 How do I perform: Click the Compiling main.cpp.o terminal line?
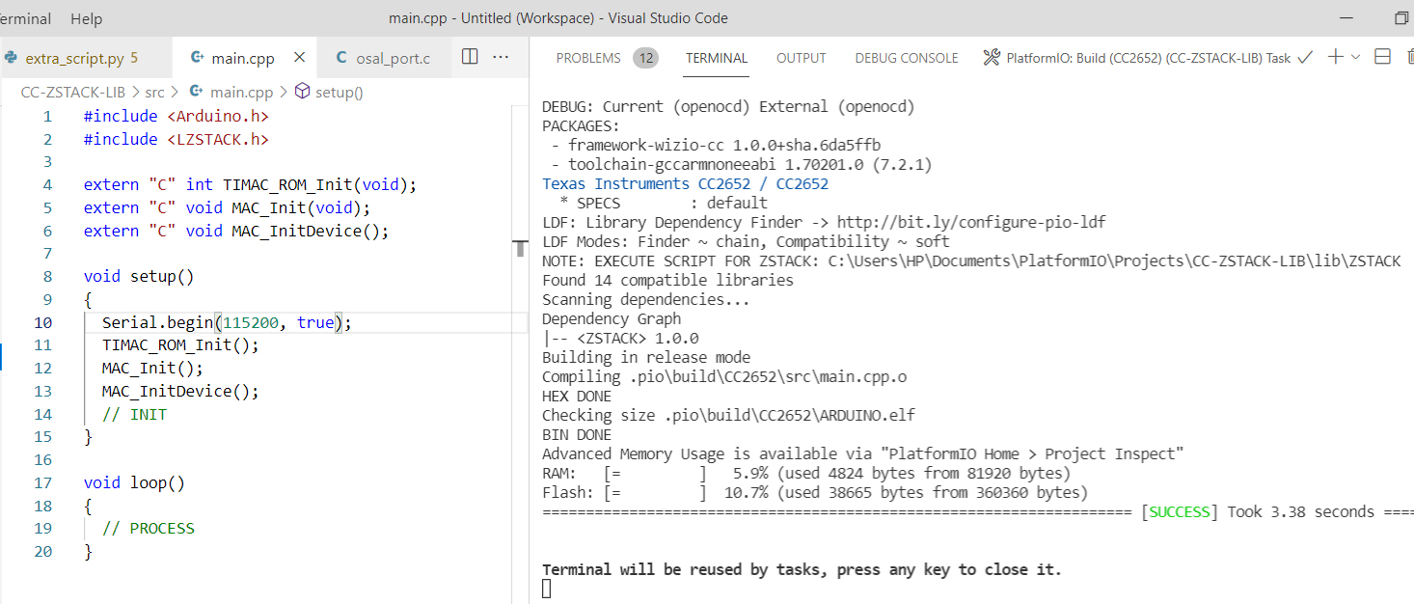pos(724,376)
